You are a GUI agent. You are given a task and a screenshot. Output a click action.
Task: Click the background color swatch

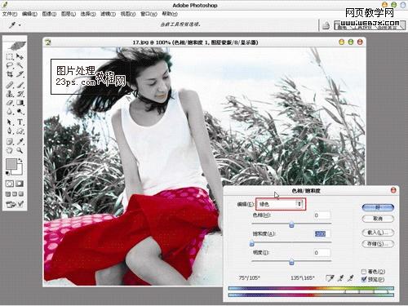pos(19,171)
